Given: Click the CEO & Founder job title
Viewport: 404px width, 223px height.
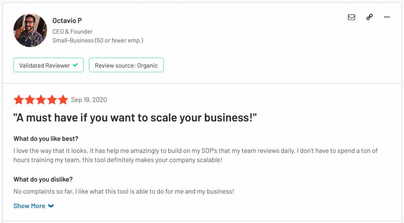Looking at the screenshot, I should (x=73, y=31).
